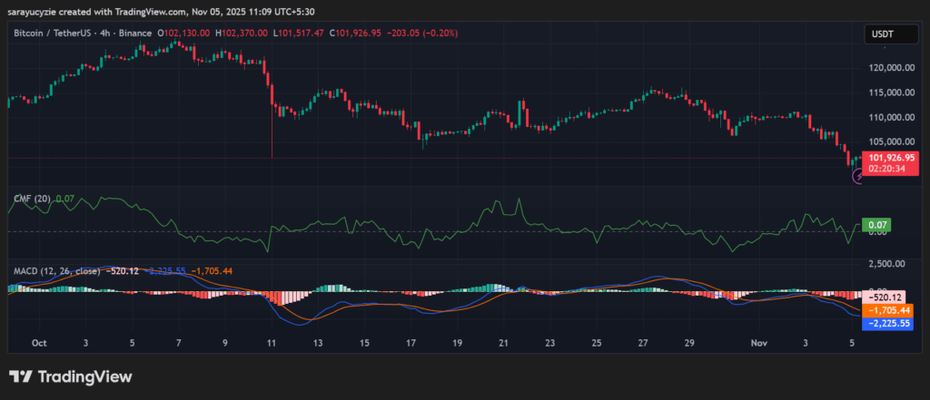Click the CMF (20) indicator label

point(30,199)
